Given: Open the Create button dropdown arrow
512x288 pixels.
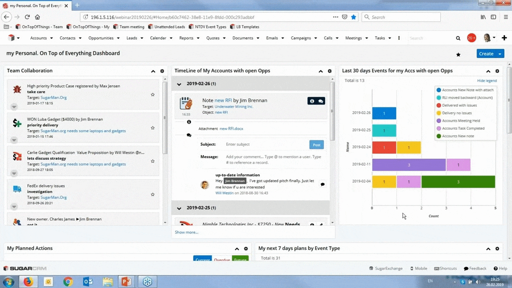Looking at the screenshot, I should point(500,54).
